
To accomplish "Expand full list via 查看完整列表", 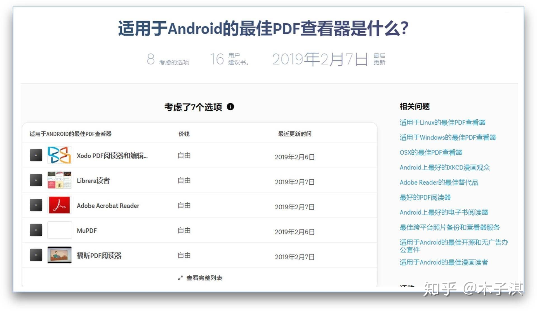I will coord(204,278).
